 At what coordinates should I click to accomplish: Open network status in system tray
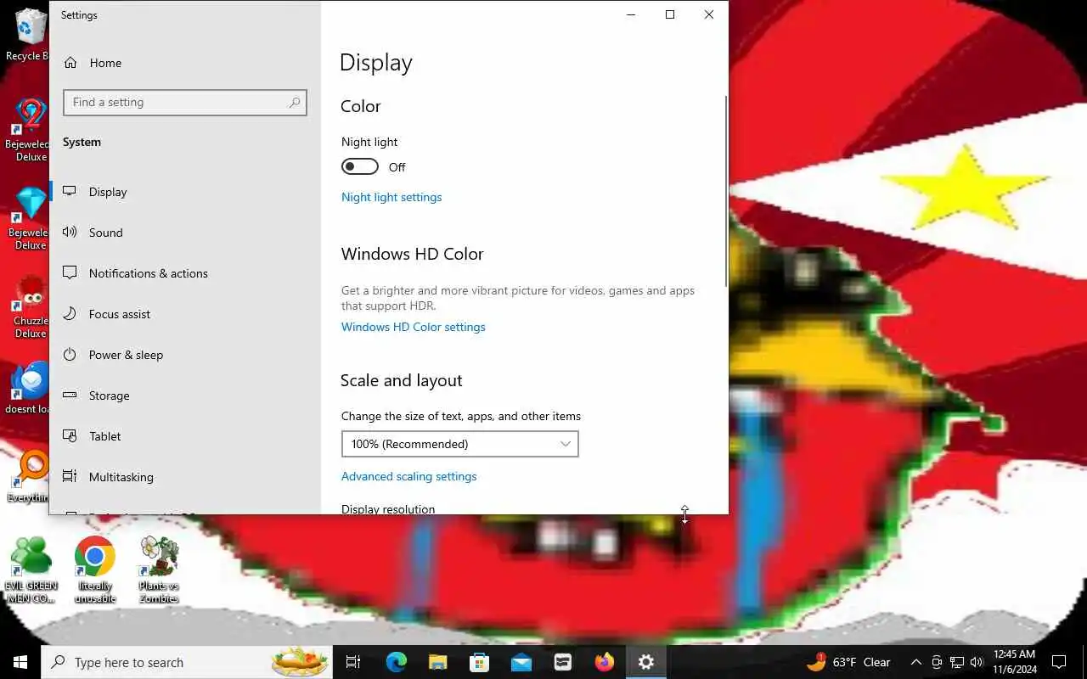(957, 662)
